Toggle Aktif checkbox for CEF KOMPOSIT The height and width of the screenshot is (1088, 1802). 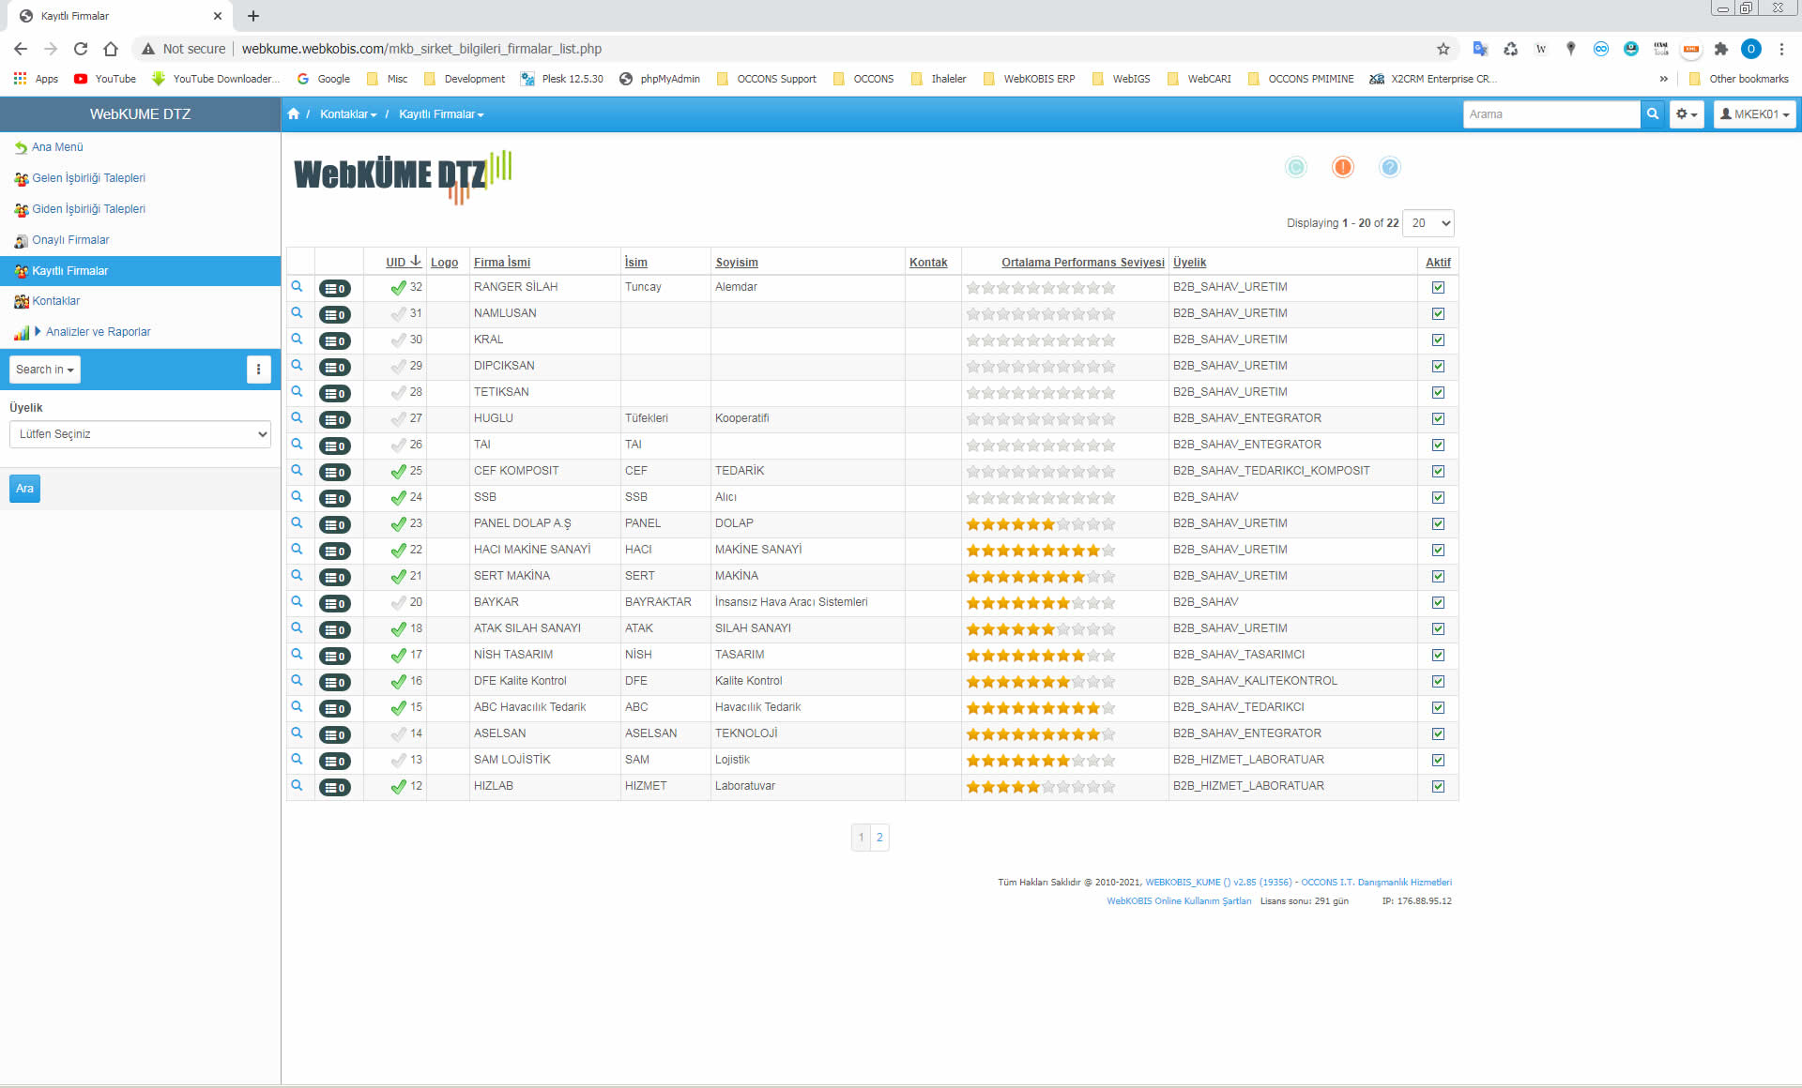1438,472
